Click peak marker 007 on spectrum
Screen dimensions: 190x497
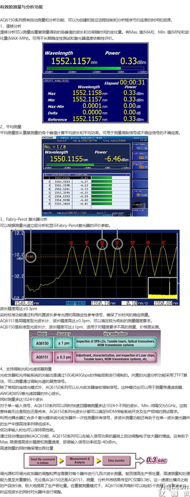tap(163, 243)
